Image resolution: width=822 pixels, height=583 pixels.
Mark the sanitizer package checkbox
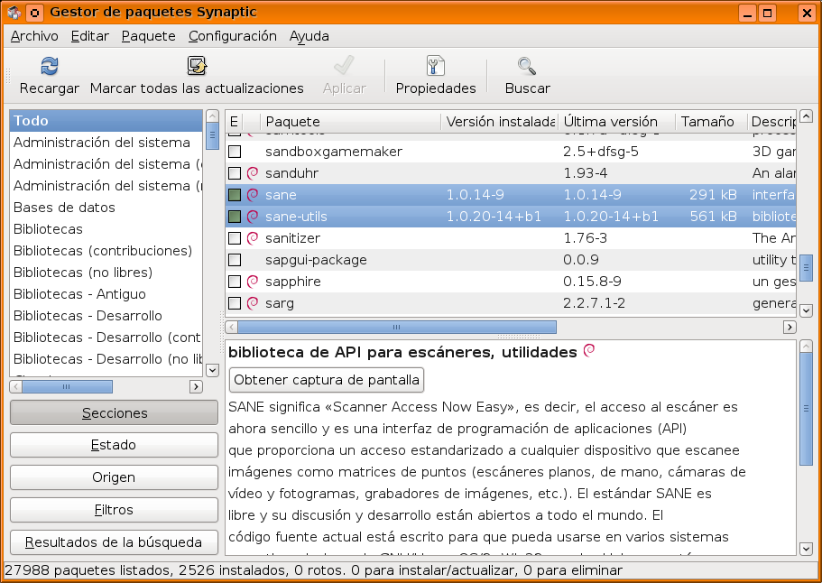[x=235, y=238]
